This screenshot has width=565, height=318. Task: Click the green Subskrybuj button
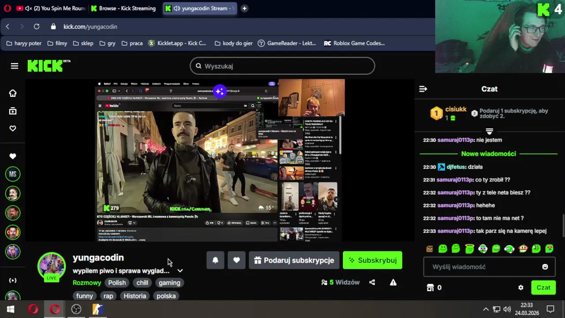[373, 260]
